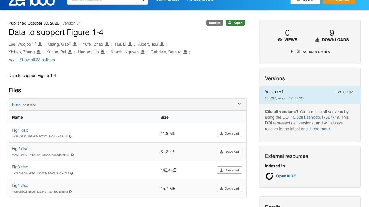Click the OpenAIRE logo icon
Viewport: 369px width, 207px height.
click(269, 176)
